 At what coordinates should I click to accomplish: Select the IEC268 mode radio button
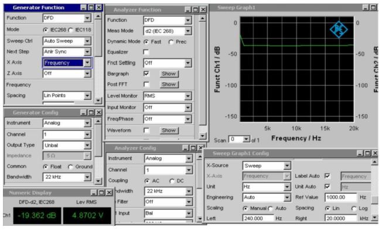(46, 30)
